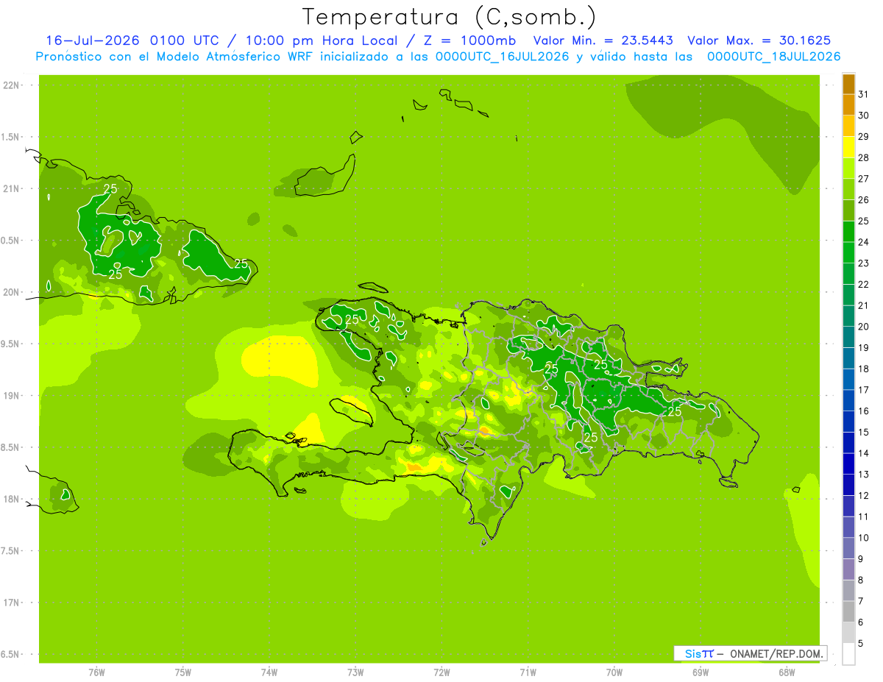Viewport: 883px width, 682px height.
Task: Click the color bar label "5"
Action: [x=860, y=644]
